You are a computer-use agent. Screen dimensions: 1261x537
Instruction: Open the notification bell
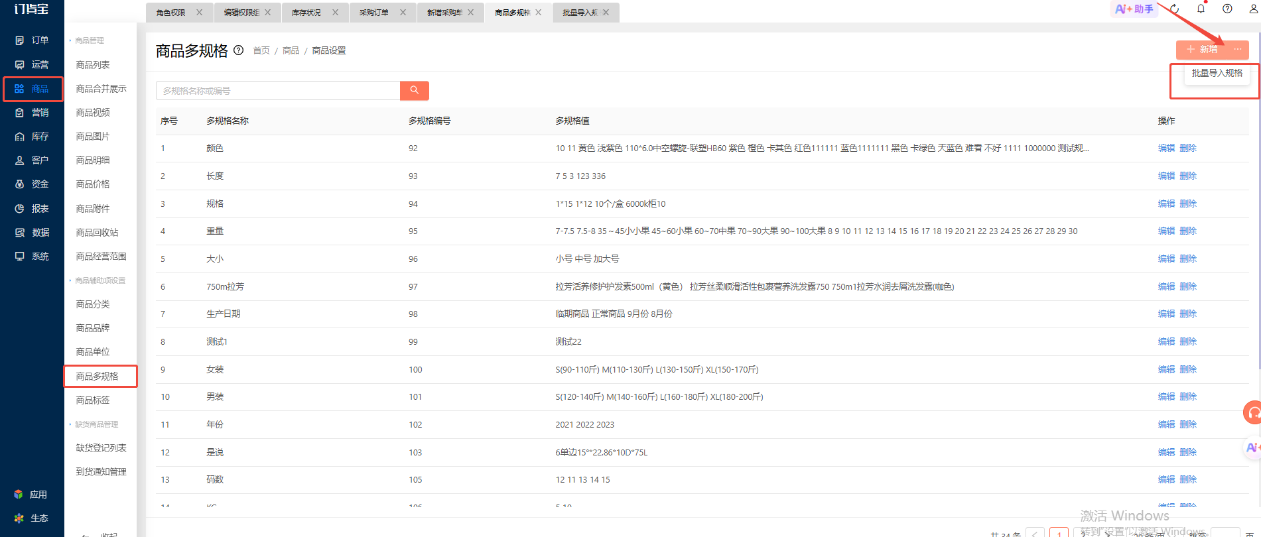pos(1201,9)
